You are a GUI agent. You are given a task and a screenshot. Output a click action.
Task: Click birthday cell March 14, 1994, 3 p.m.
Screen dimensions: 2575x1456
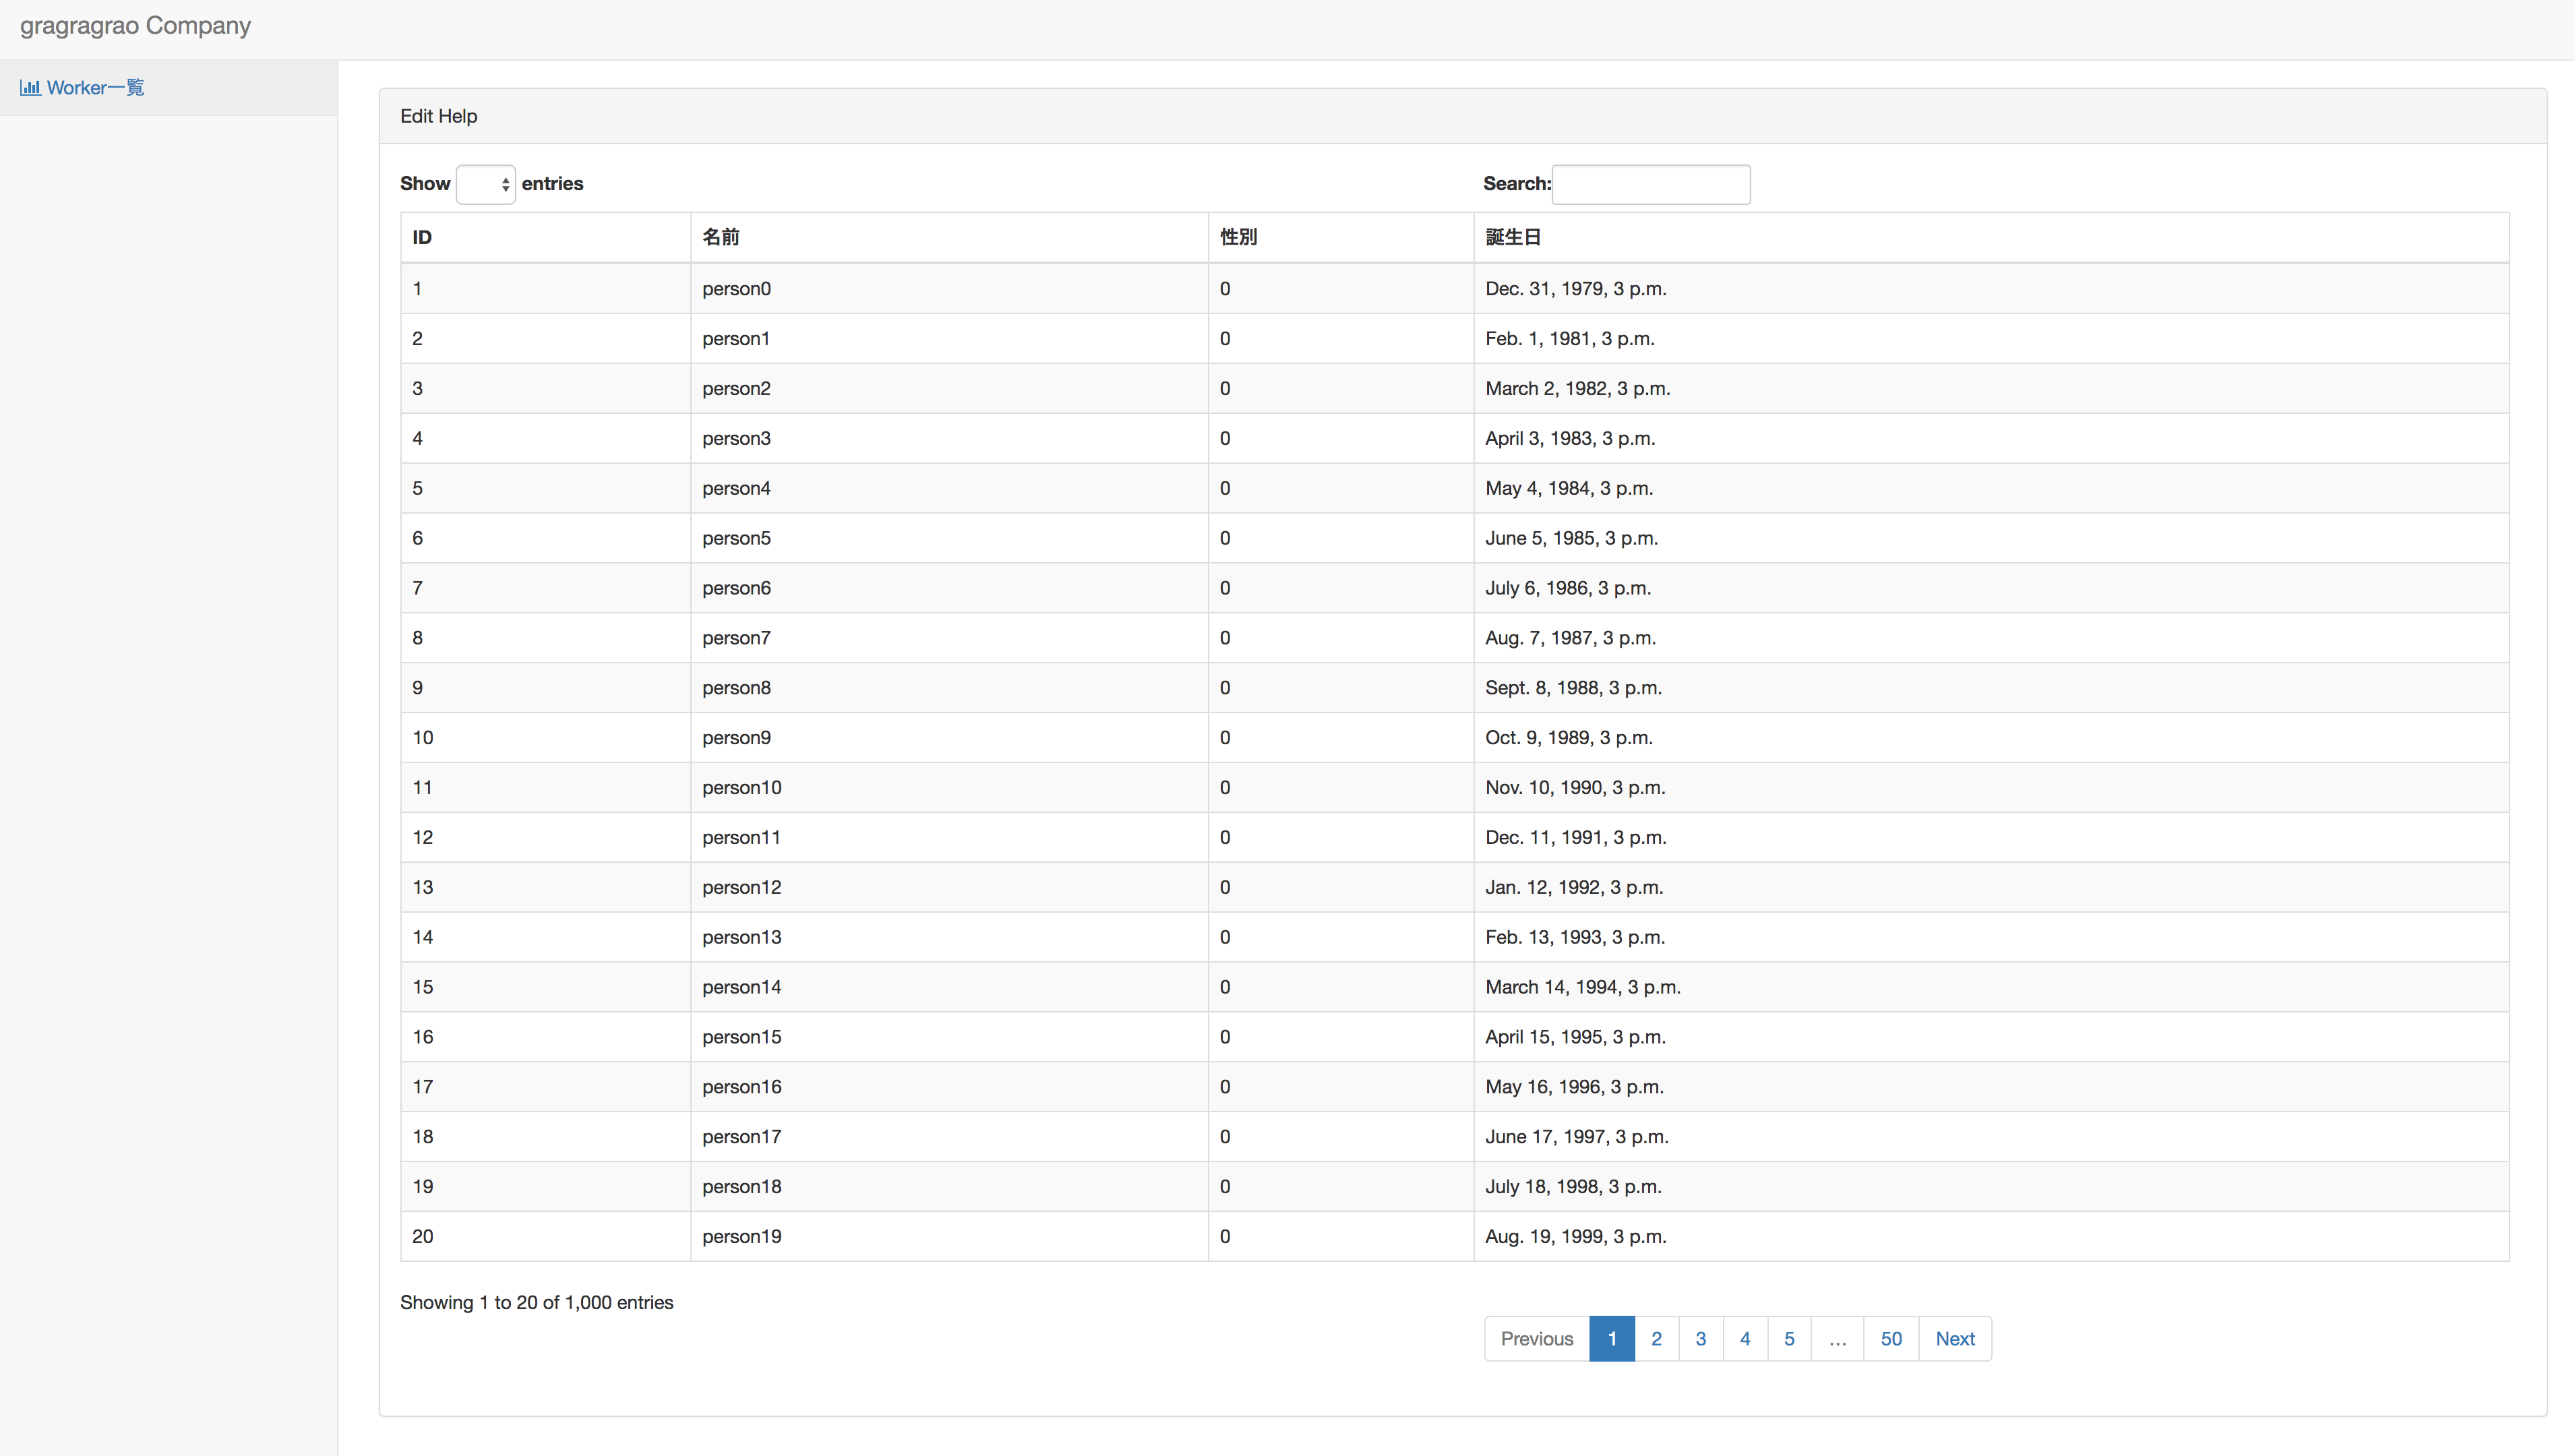(x=1992, y=987)
